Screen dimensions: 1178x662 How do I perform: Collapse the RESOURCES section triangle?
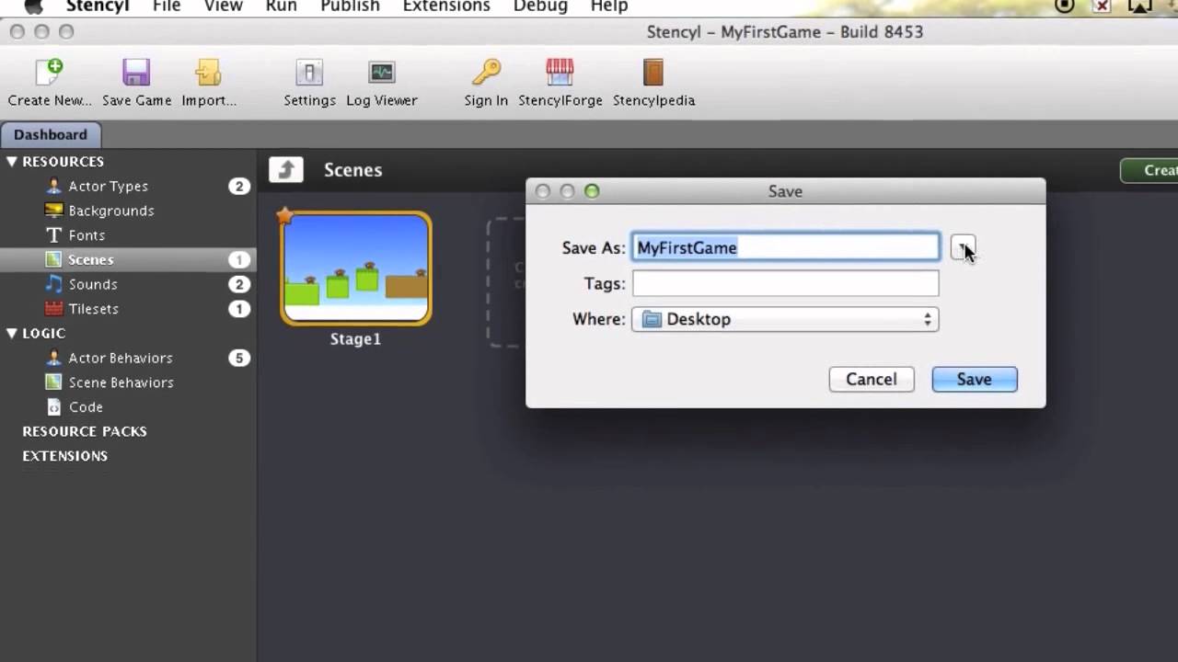[x=12, y=162]
